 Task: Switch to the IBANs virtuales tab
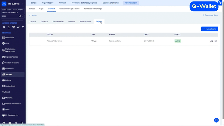[85, 22]
